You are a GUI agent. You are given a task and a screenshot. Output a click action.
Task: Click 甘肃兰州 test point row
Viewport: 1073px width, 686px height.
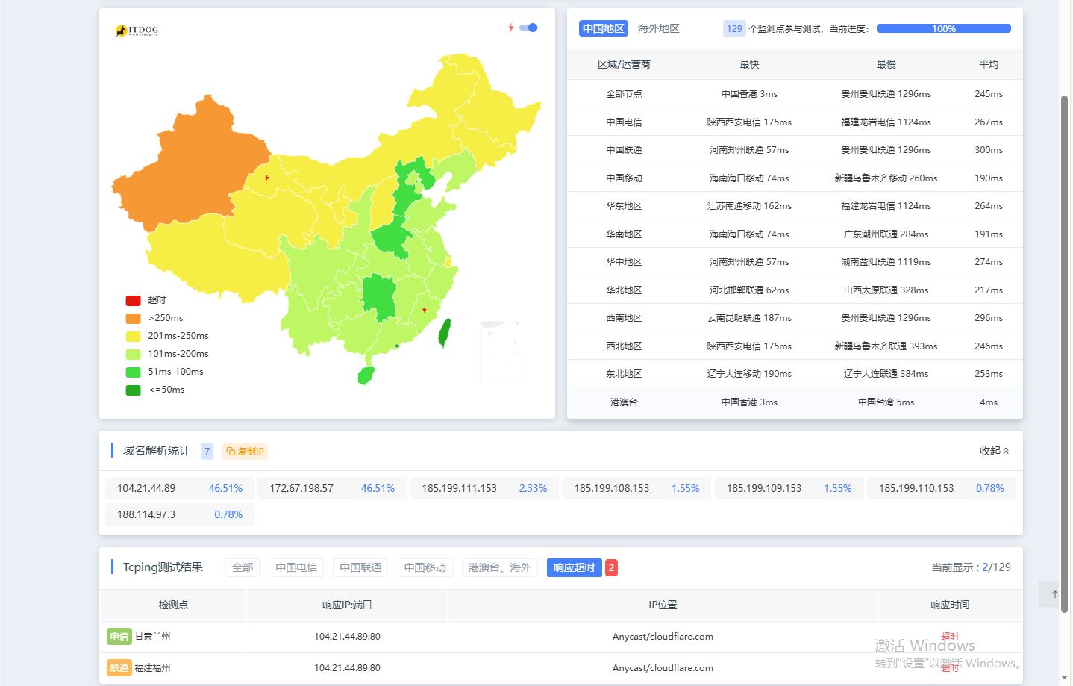(561, 637)
